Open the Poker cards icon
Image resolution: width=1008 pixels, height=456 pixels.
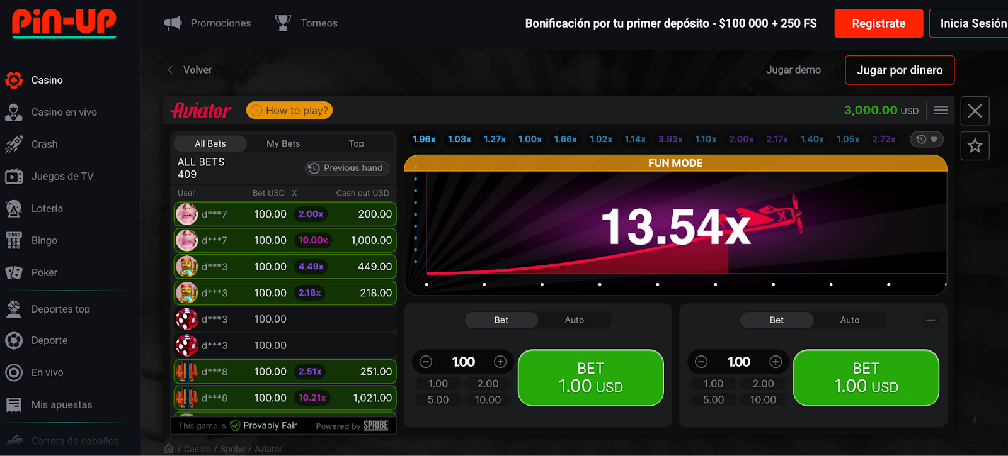14,272
